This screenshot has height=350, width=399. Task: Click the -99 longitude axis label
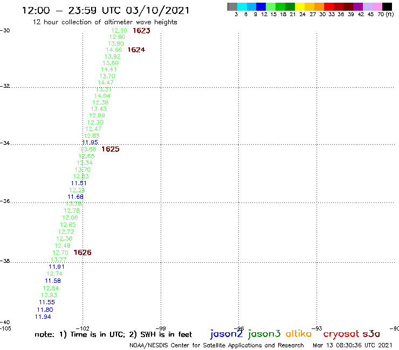tap(161, 328)
